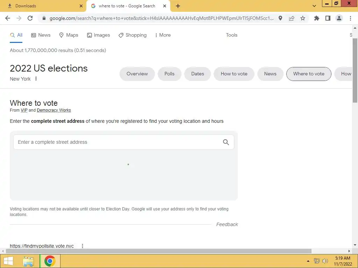Open the site lock security info
The height and width of the screenshot is (268, 358).
(x=44, y=18)
